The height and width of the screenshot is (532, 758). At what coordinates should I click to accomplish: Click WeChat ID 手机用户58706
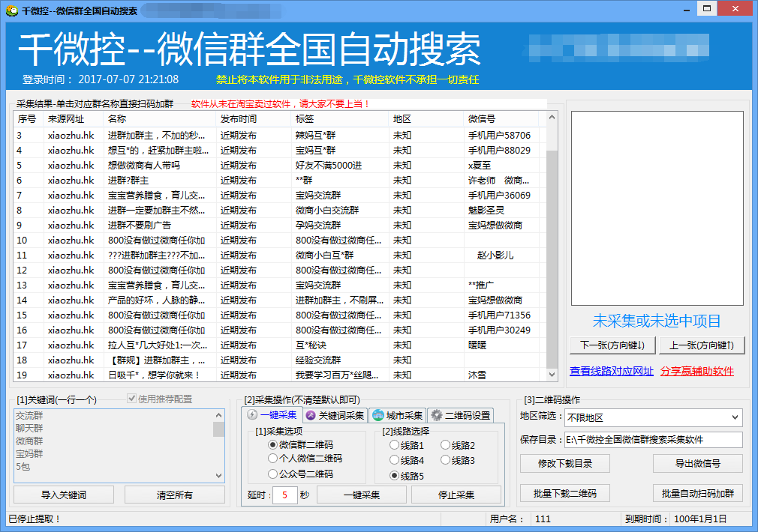click(x=499, y=135)
